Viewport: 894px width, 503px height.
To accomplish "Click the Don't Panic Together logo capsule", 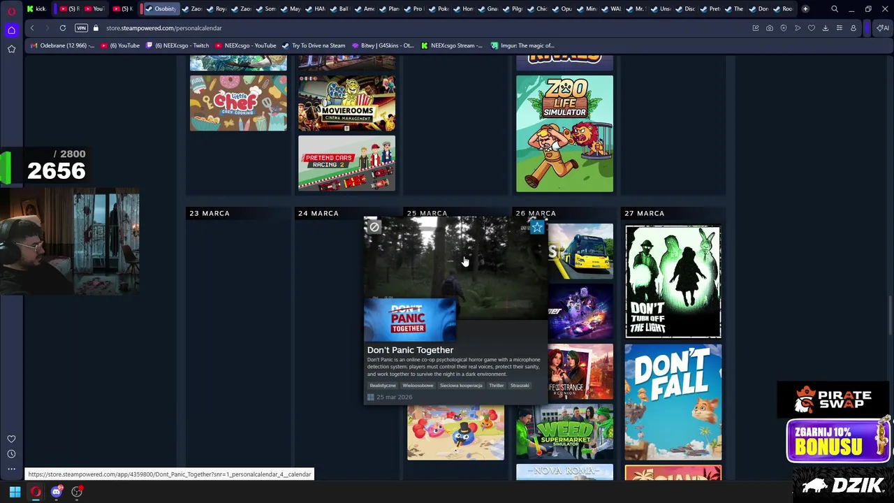I will [409, 320].
